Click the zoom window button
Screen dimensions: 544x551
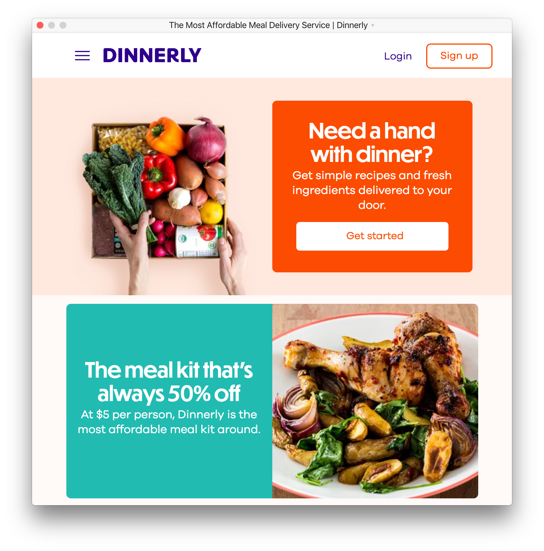tap(63, 25)
